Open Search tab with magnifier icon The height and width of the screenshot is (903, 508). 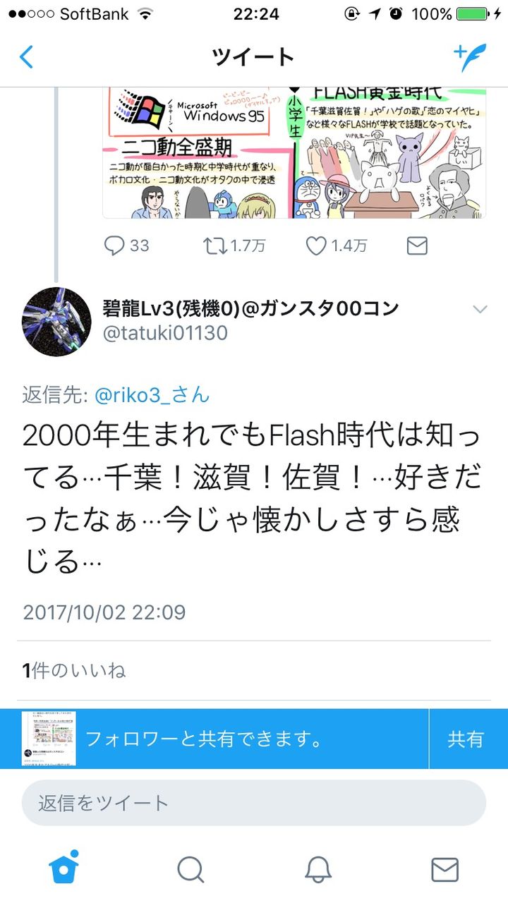coord(190,870)
